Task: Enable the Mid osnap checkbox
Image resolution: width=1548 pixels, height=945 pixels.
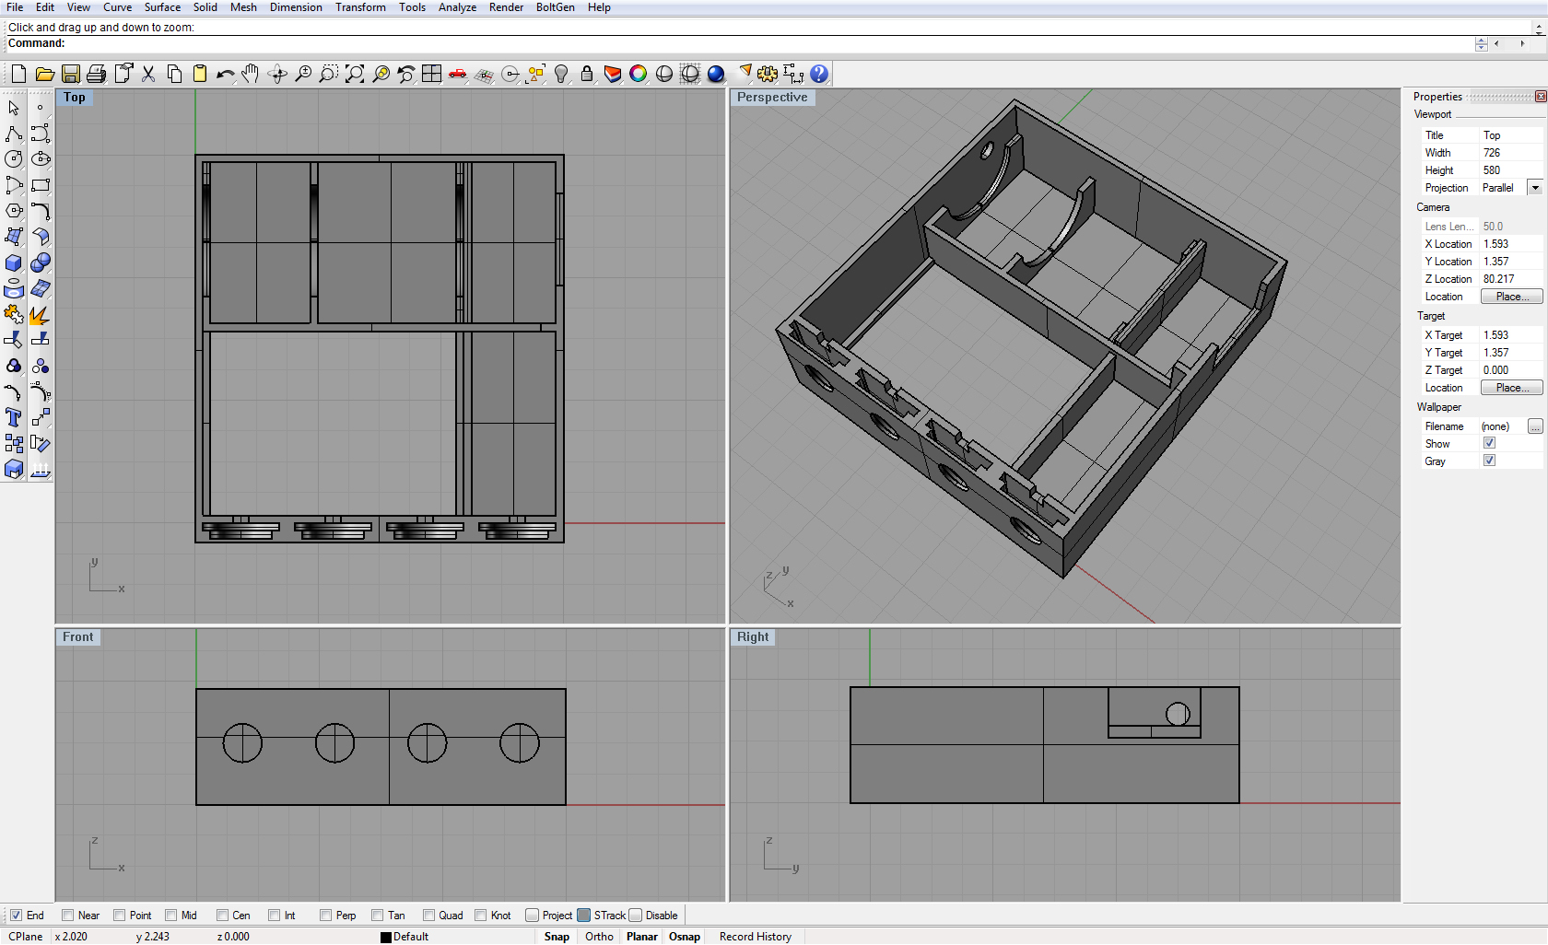Action: click(x=170, y=916)
